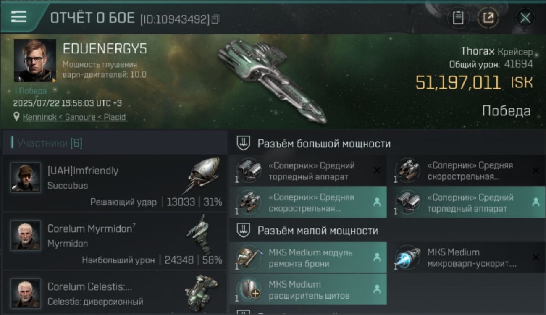Image resolution: width=546 pixels, height=315 pixels.
Task: Open the hamburger menu icon
Action: coord(19,17)
